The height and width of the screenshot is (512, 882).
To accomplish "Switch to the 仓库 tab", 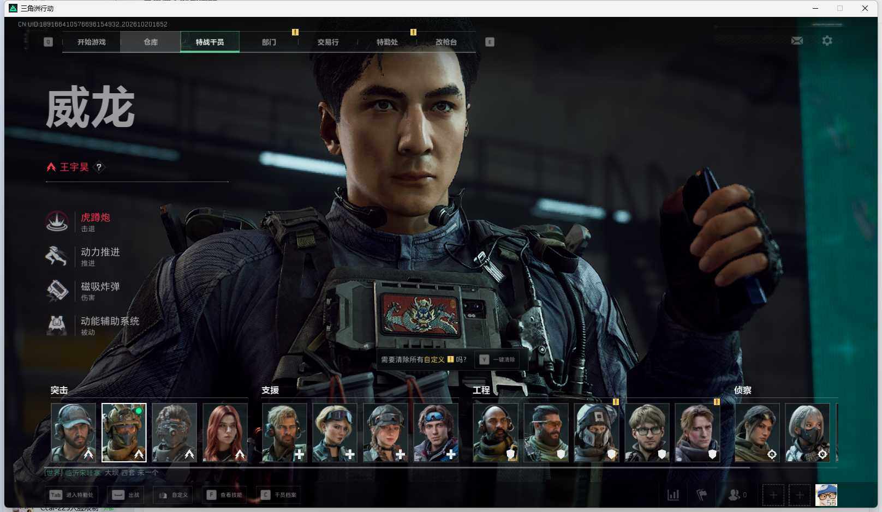I will pyautogui.click(x=151, y=42).
